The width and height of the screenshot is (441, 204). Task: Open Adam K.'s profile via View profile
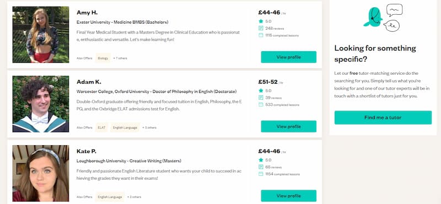pos(288,126)
